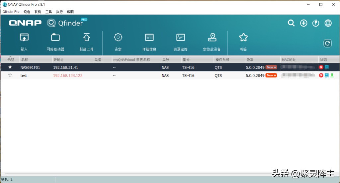Select the NAS691F01 device name
This screenshot has height=183, width=340.
coord(30,67)
